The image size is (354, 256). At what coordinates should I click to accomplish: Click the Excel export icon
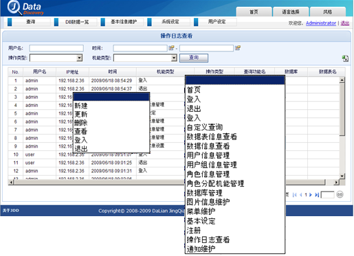click(x=345, y=58)
